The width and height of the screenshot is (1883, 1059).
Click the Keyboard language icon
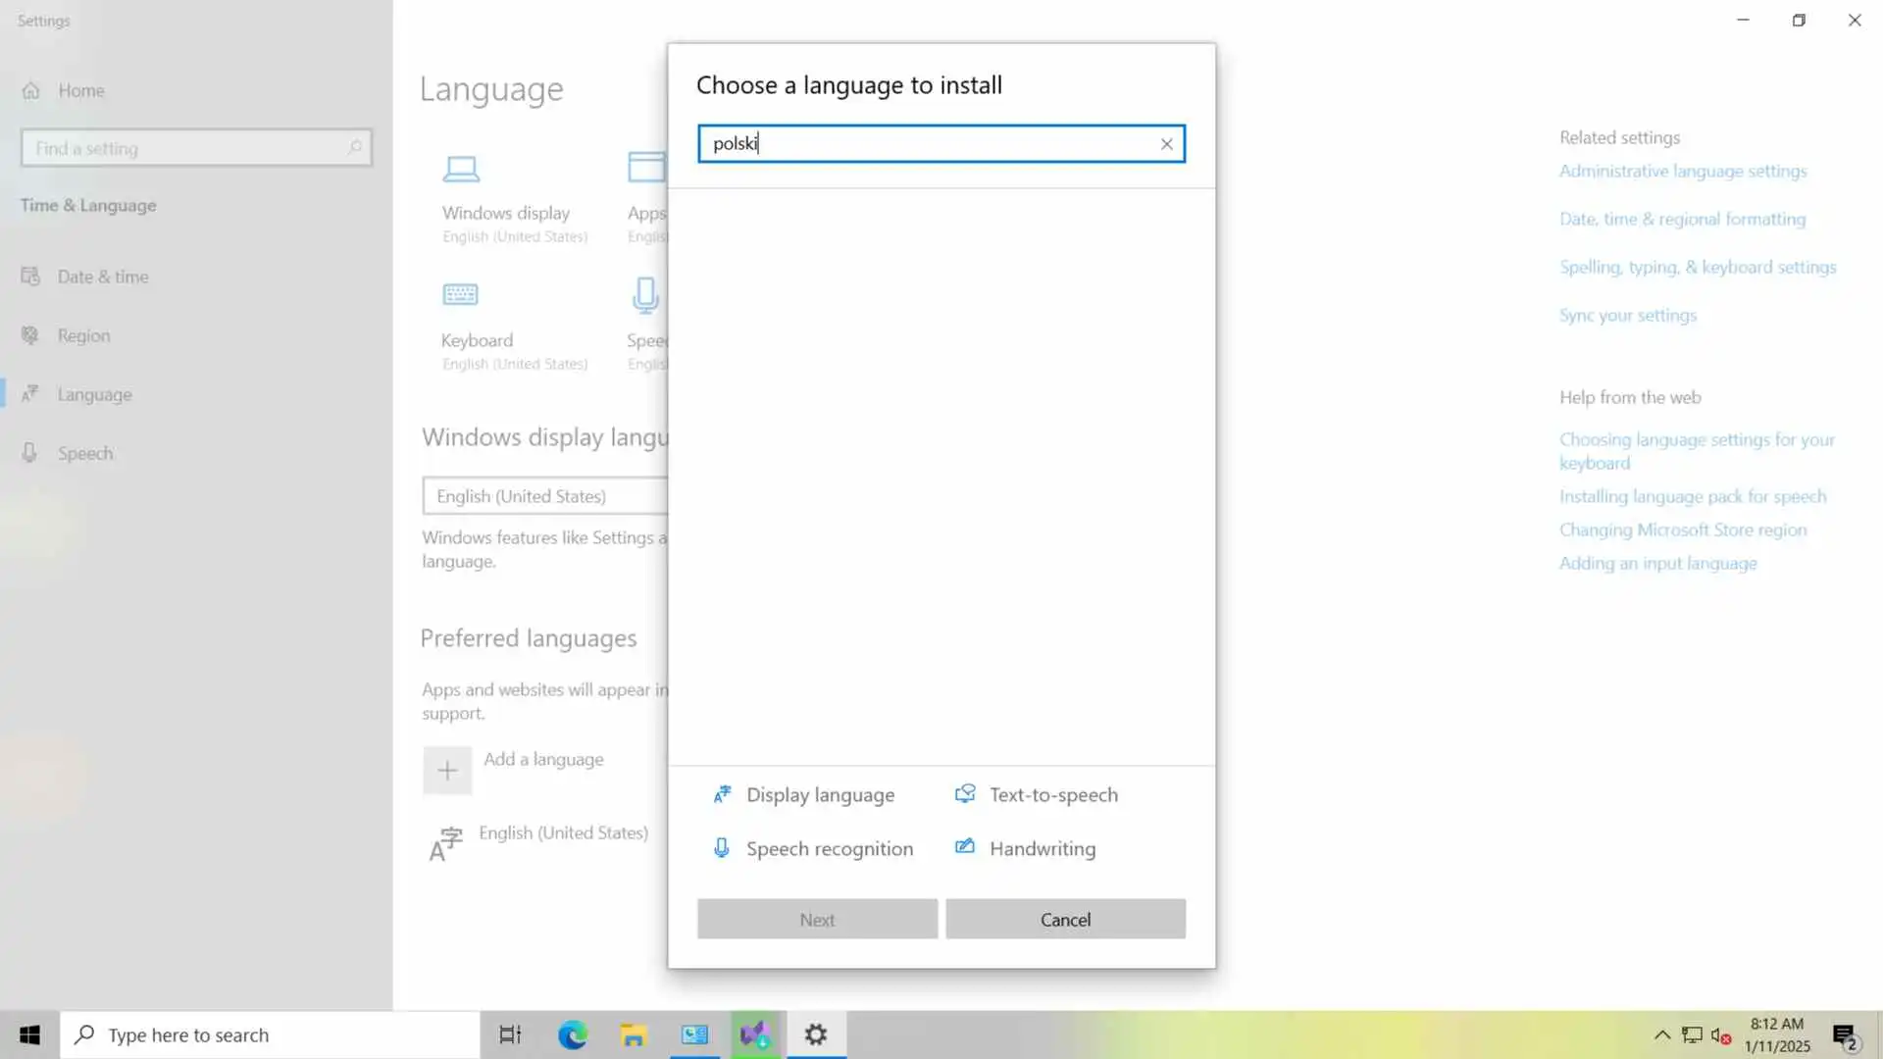pyautogui.click(x=460, y=294)
